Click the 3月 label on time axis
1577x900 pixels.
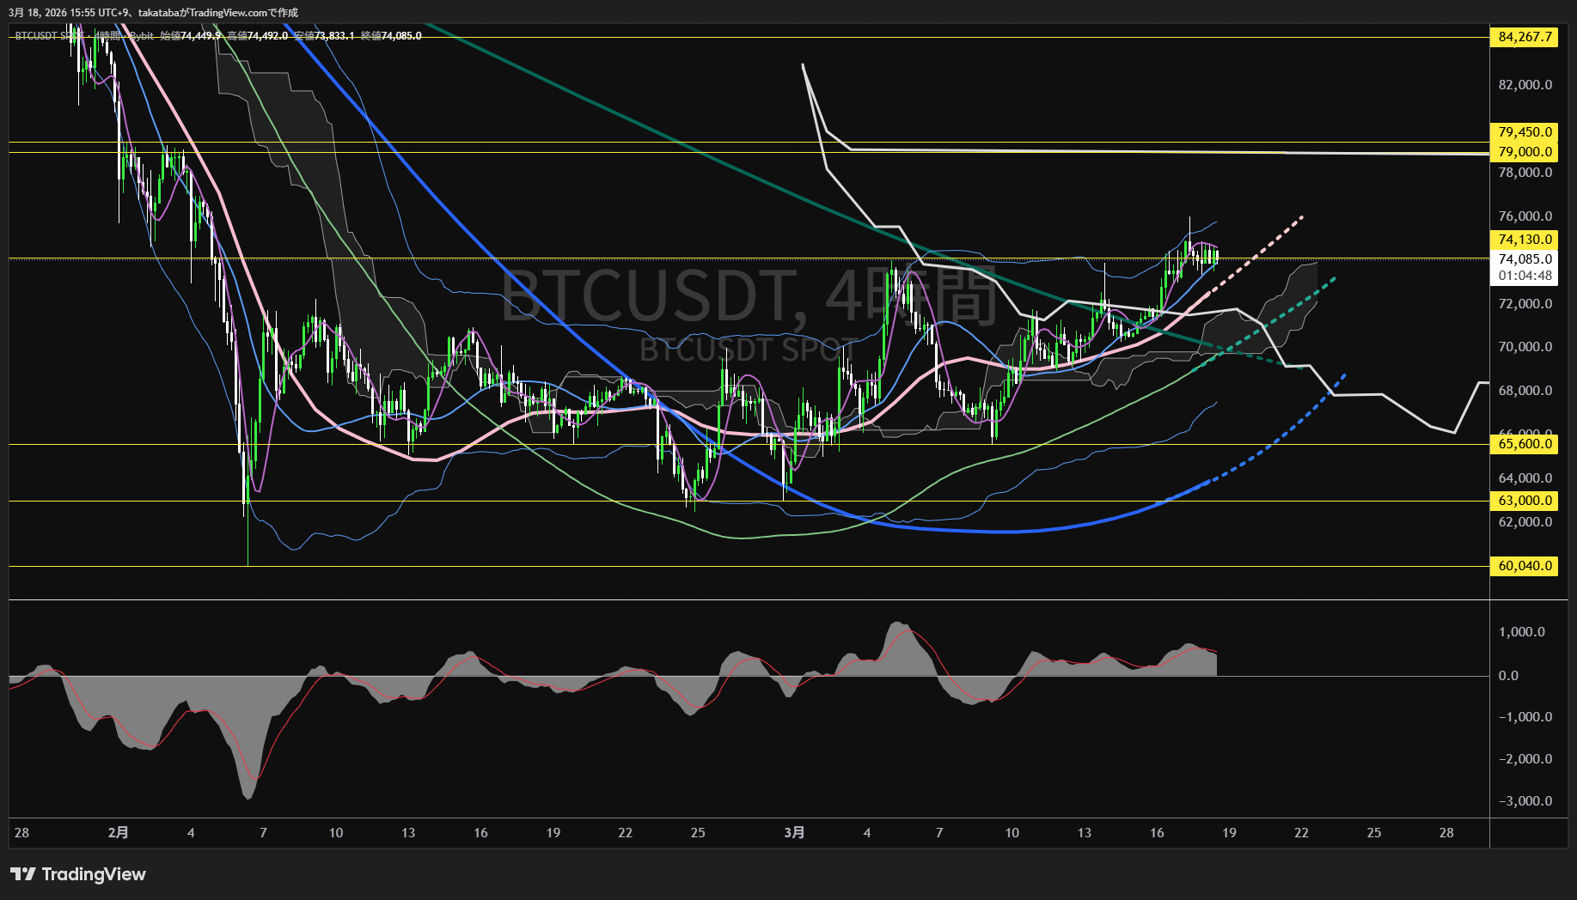795,833
